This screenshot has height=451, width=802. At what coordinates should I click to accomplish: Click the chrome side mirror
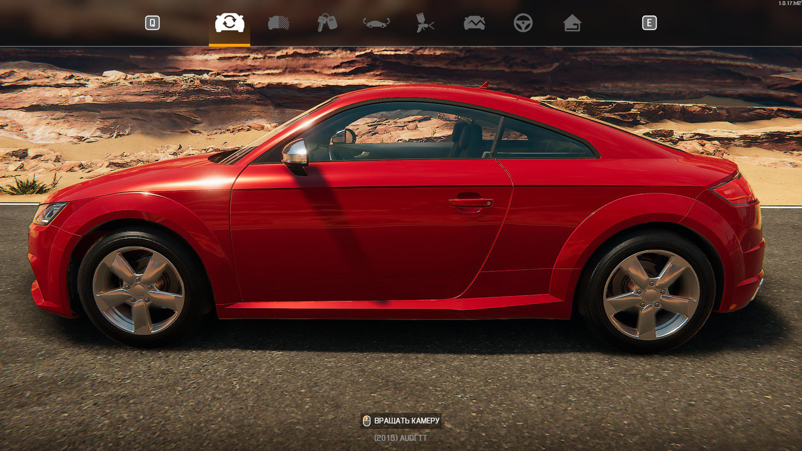click(295, 153)
